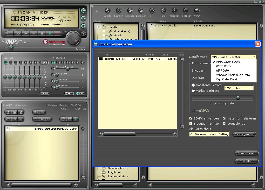Click the previous track button
Image resolution: width=265 pixels, height=190 pixels.
pos(26,34)
